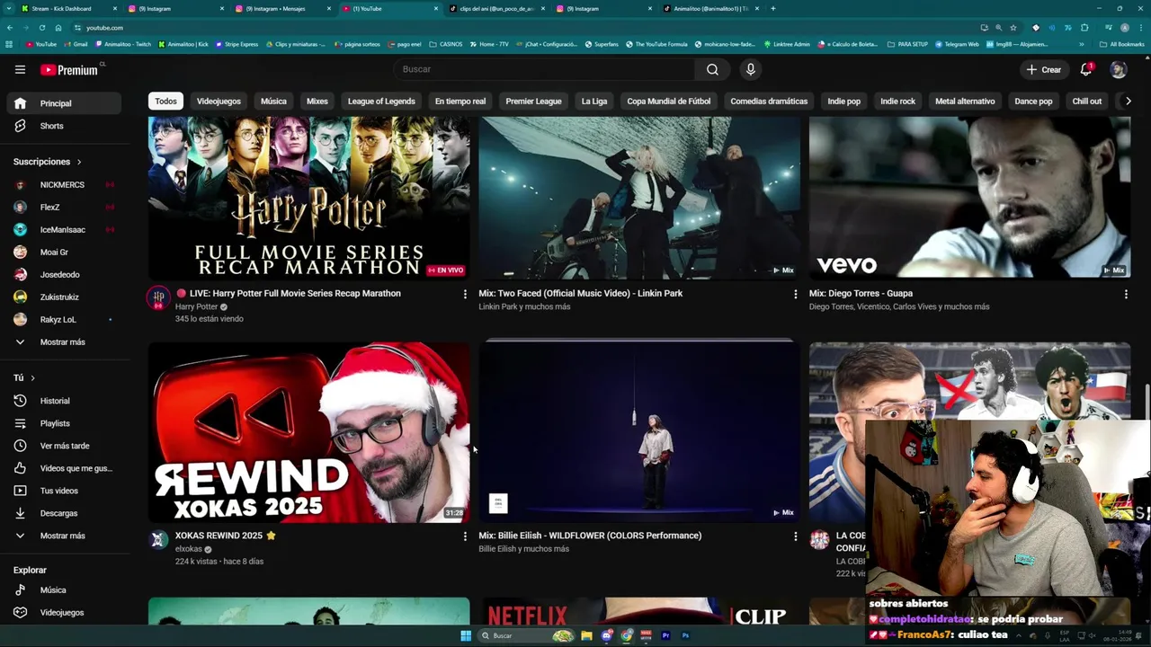Open Principal in the sidebar

click(x=63, y=103)
